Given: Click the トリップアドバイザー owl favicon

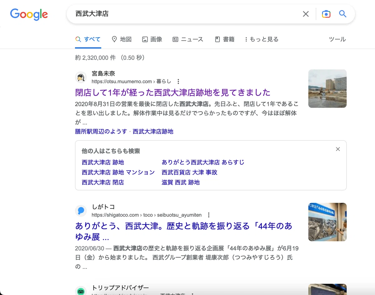Looking at the screenshot, I should pyautogui.click(x=81, y=291).
